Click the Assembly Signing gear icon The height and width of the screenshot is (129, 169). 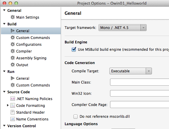[x=13, y=58]
